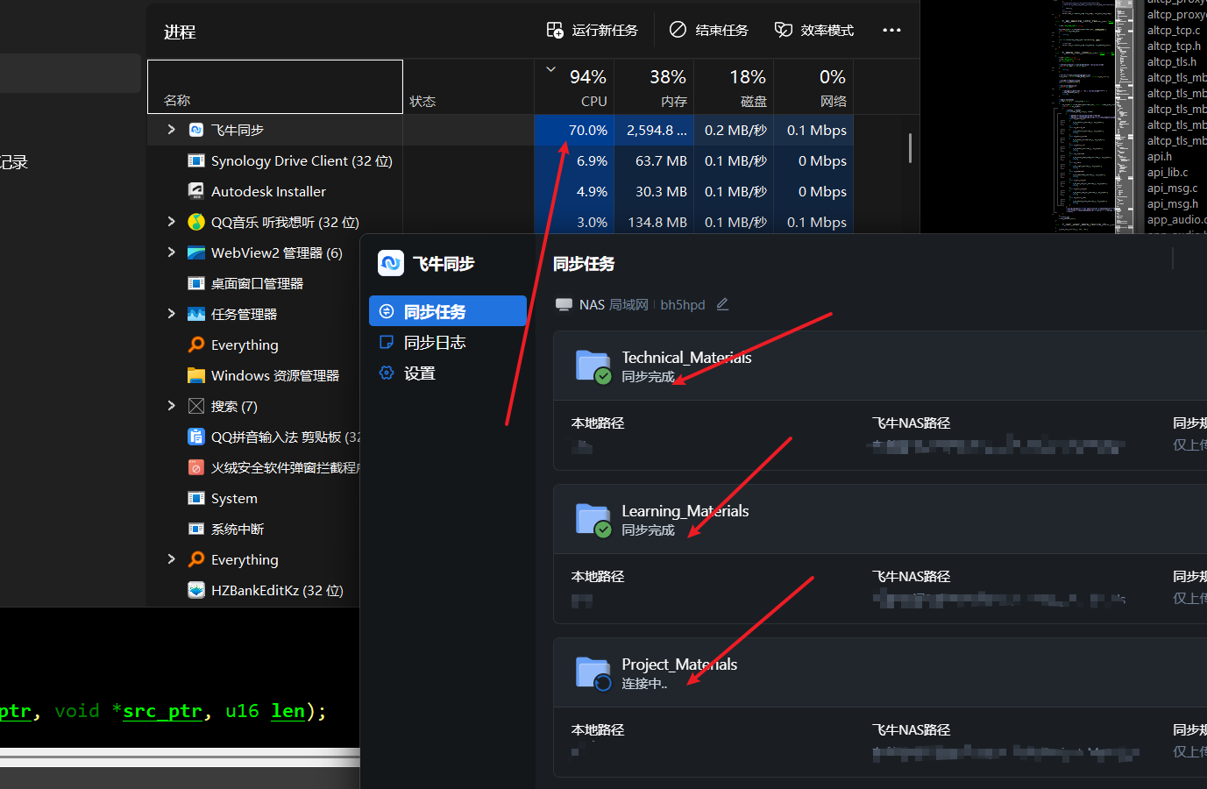Expand the 任务管理器 process group
The height and width of the screenshot is (789, 1207).
pyautogui.click(x=171, y=314)
